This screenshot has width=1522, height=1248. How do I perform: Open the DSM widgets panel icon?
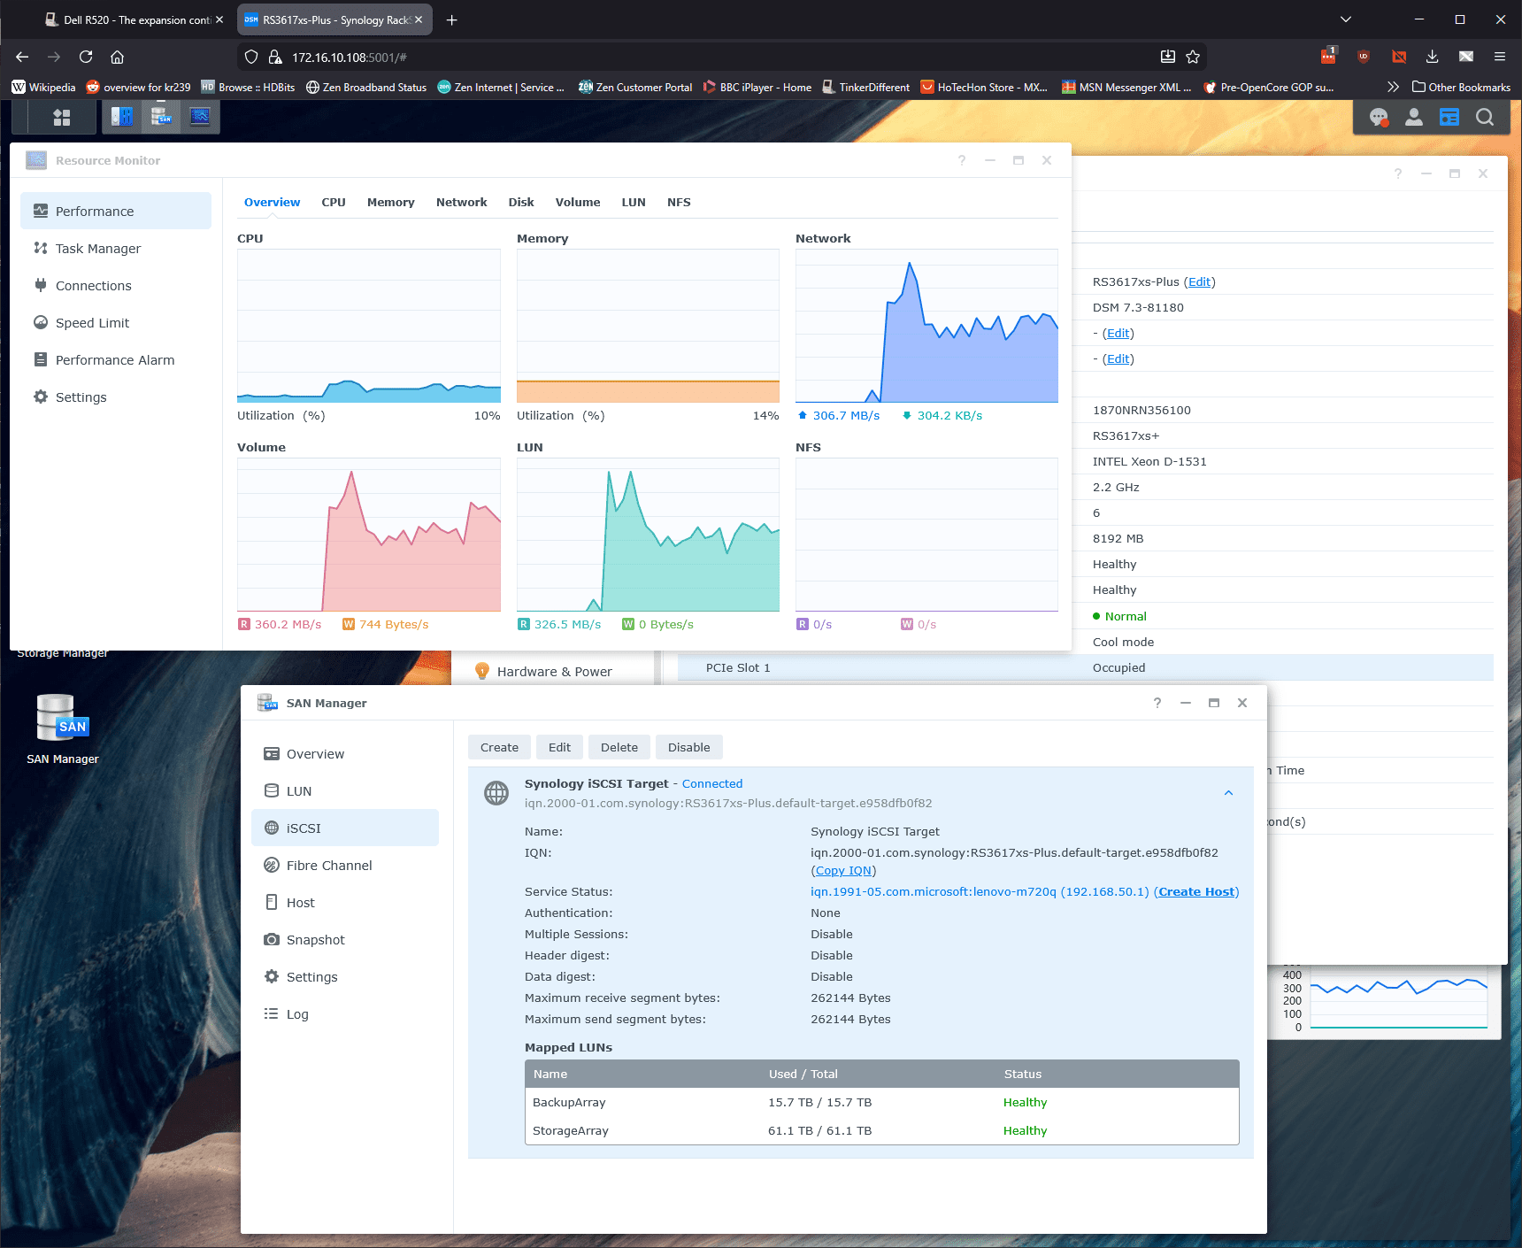(x=1449, y=117)
